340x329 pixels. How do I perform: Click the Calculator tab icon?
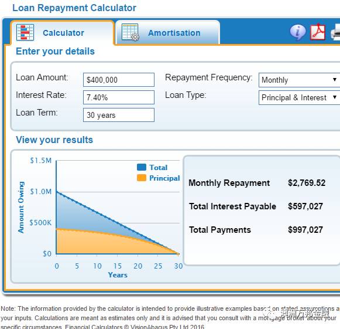click(25, 32)
